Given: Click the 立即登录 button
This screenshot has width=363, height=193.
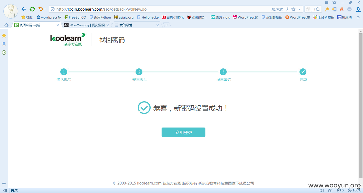Looking at the screenshot, I should click(183, 132).
